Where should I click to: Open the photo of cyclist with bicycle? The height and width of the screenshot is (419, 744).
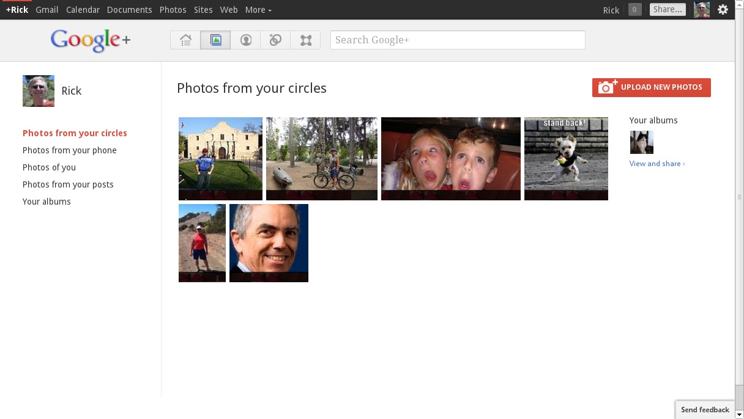click(322, 159)
